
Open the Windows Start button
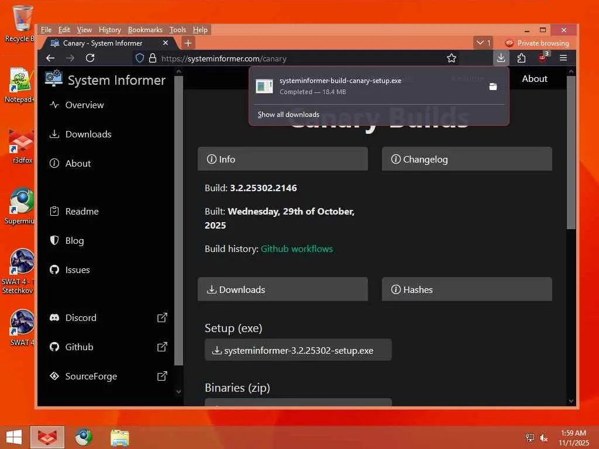[14, 437]
